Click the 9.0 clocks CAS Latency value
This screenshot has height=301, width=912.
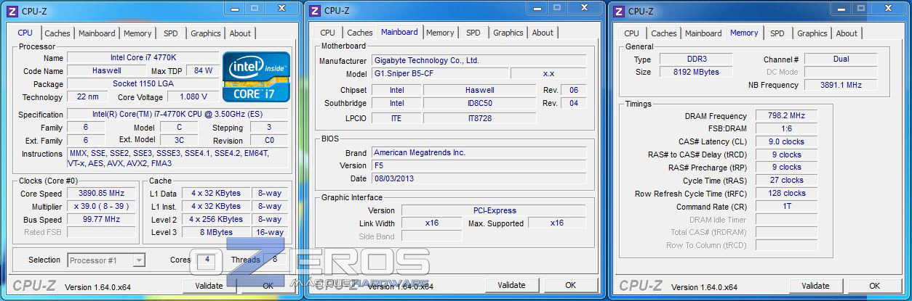[x=786, y=142]
